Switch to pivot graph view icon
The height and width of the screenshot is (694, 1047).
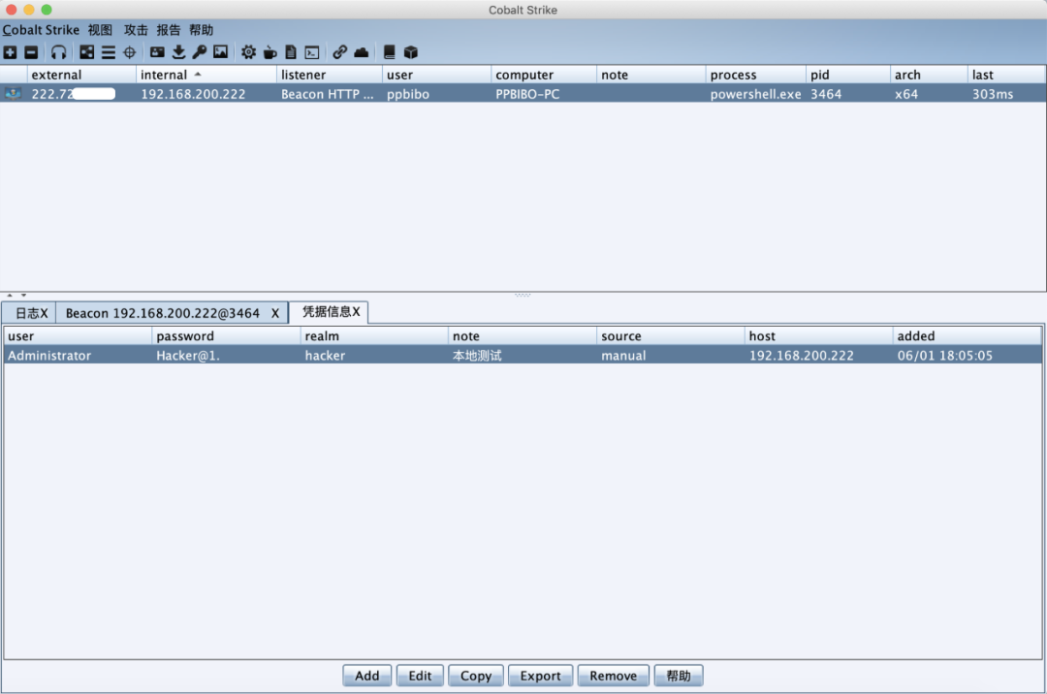click(x=87, y=52)
